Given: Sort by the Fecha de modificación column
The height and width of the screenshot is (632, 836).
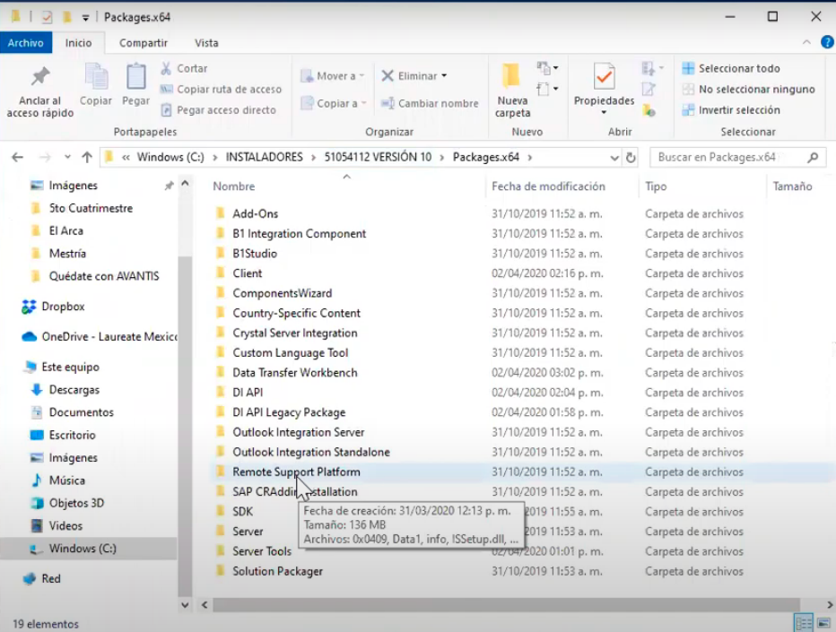Looking at the screenshot, I should point(548,186).
